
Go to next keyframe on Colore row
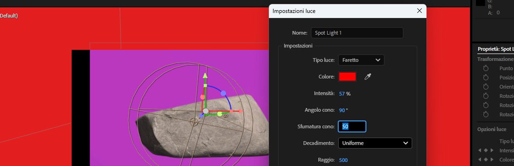pos(492,160)
